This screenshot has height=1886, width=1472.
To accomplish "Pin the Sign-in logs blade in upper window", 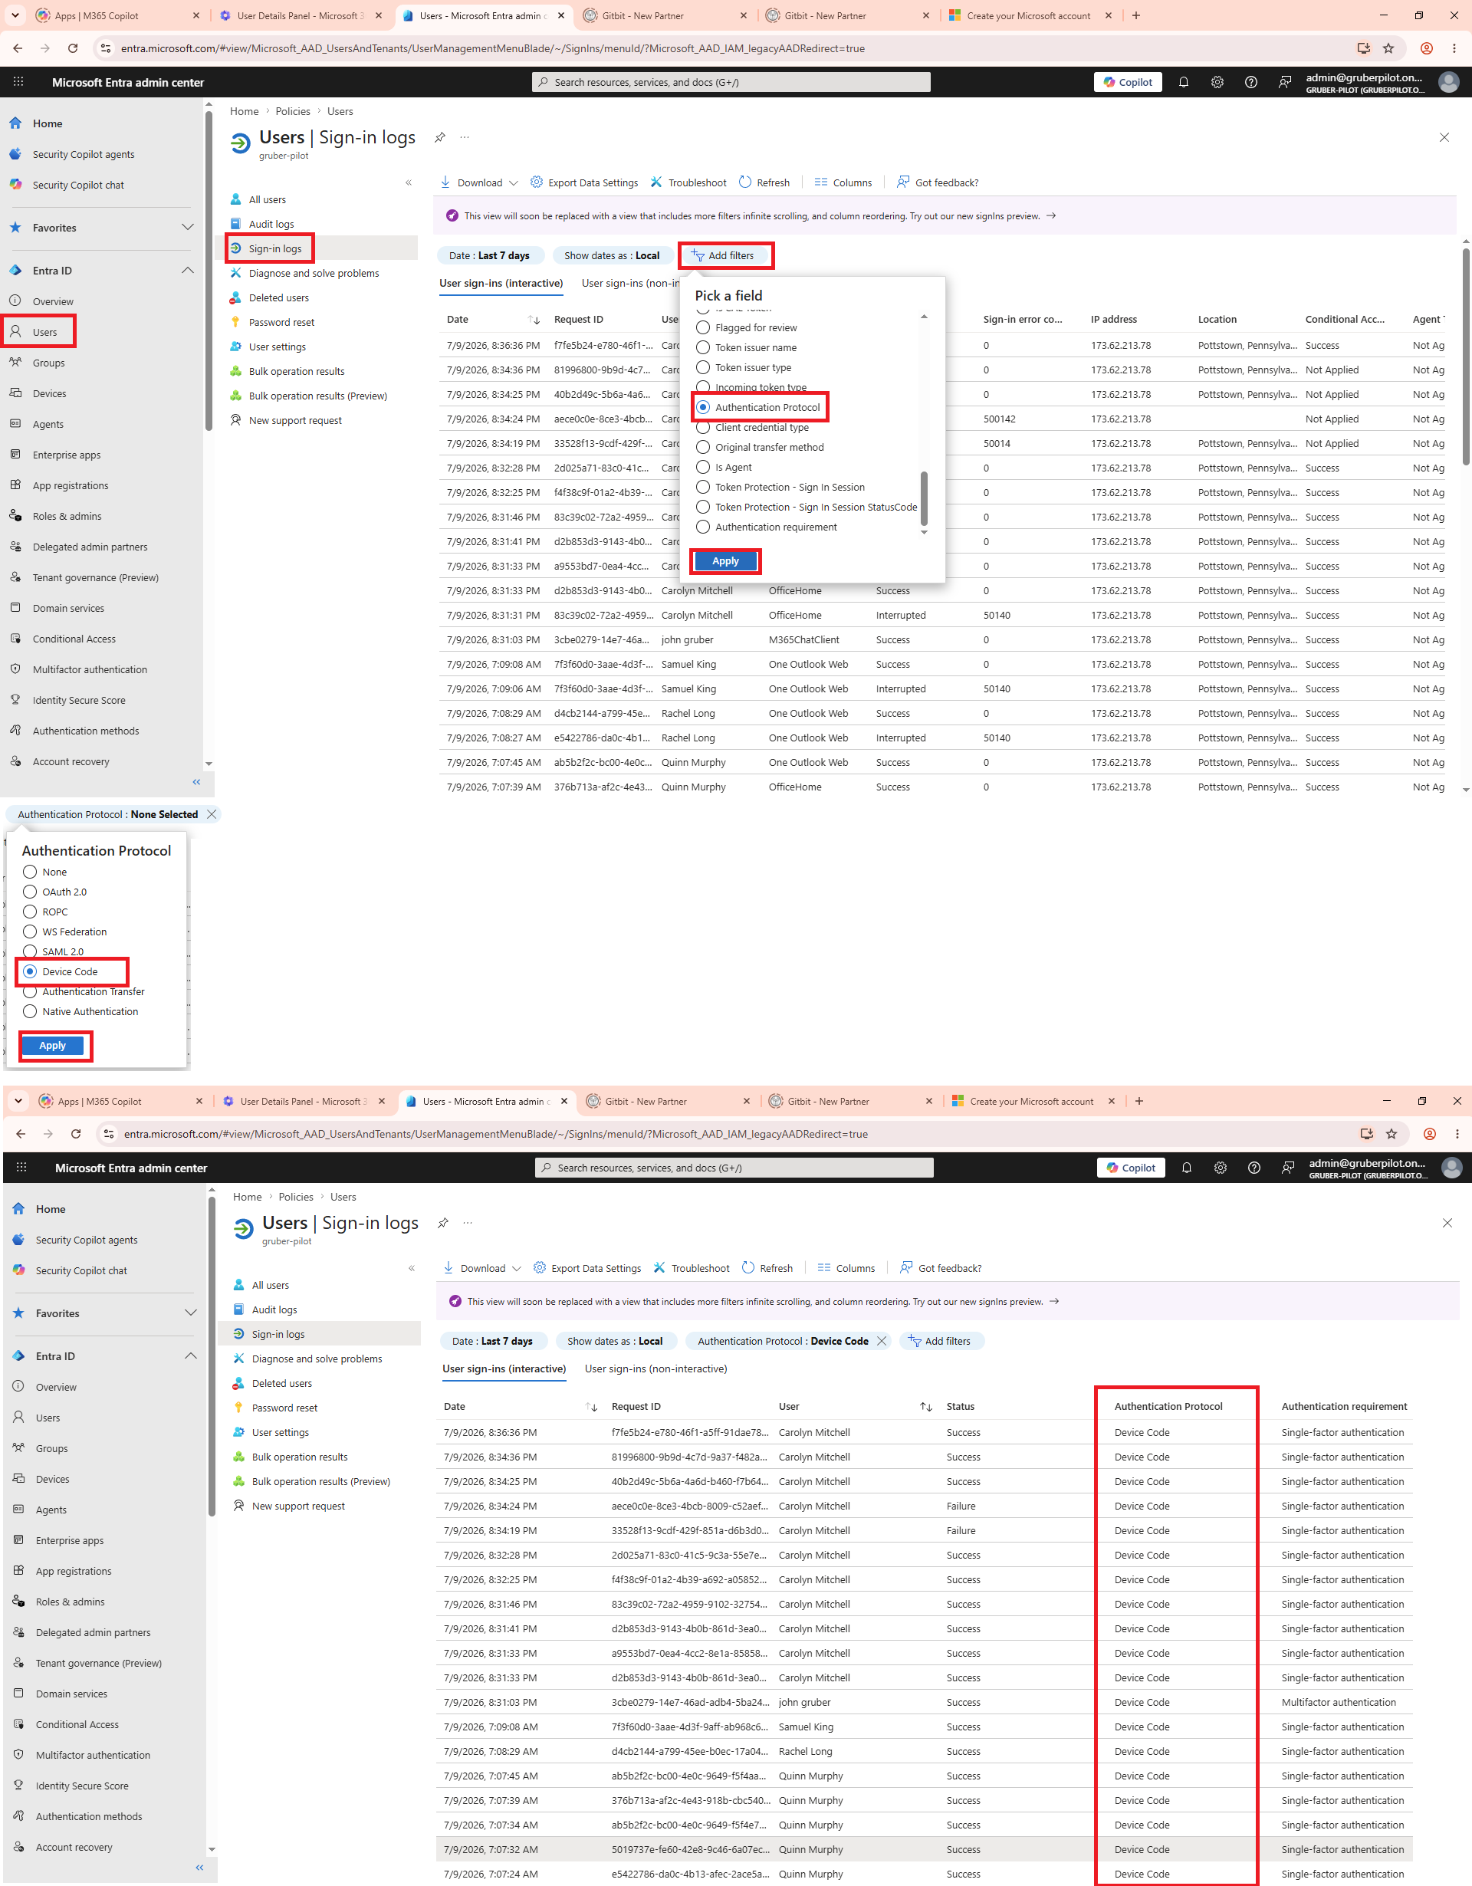I will (439, 137).
